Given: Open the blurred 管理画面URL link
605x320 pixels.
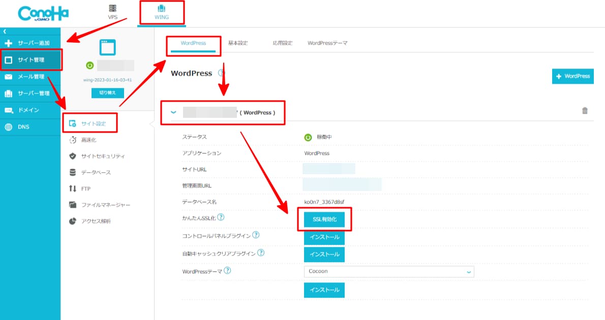Looking at the screenshot, I should [342, 185].
